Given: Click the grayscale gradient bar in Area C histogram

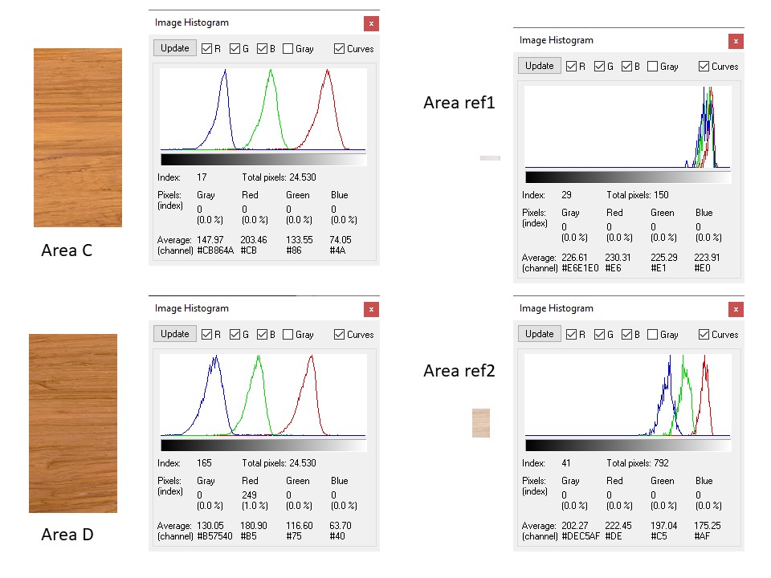Looking at the screenshot, I should (x=263, y=160).
